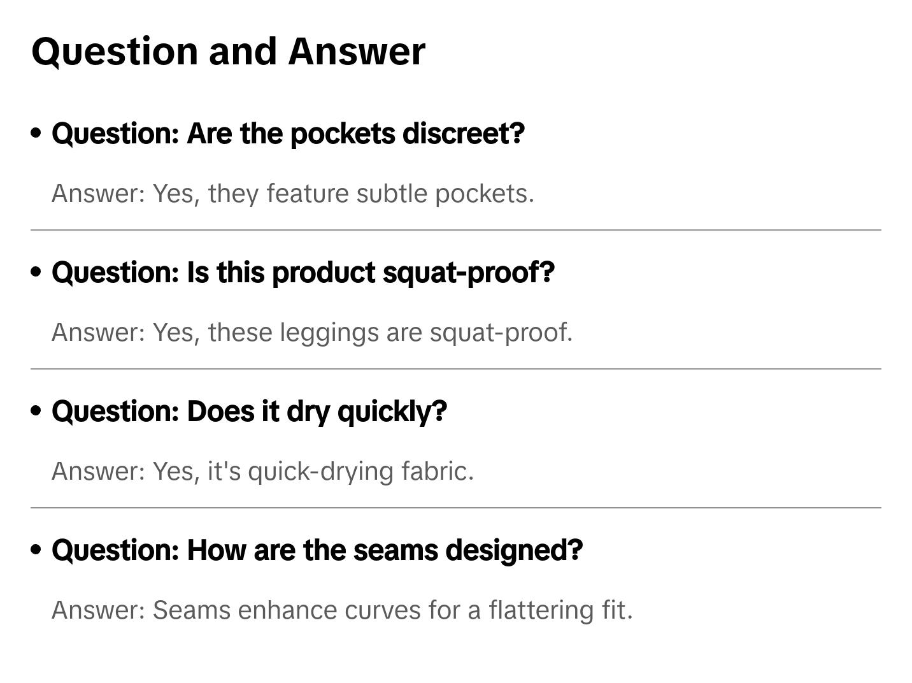Click the bullet beside the pockets question

pos(36,133)
